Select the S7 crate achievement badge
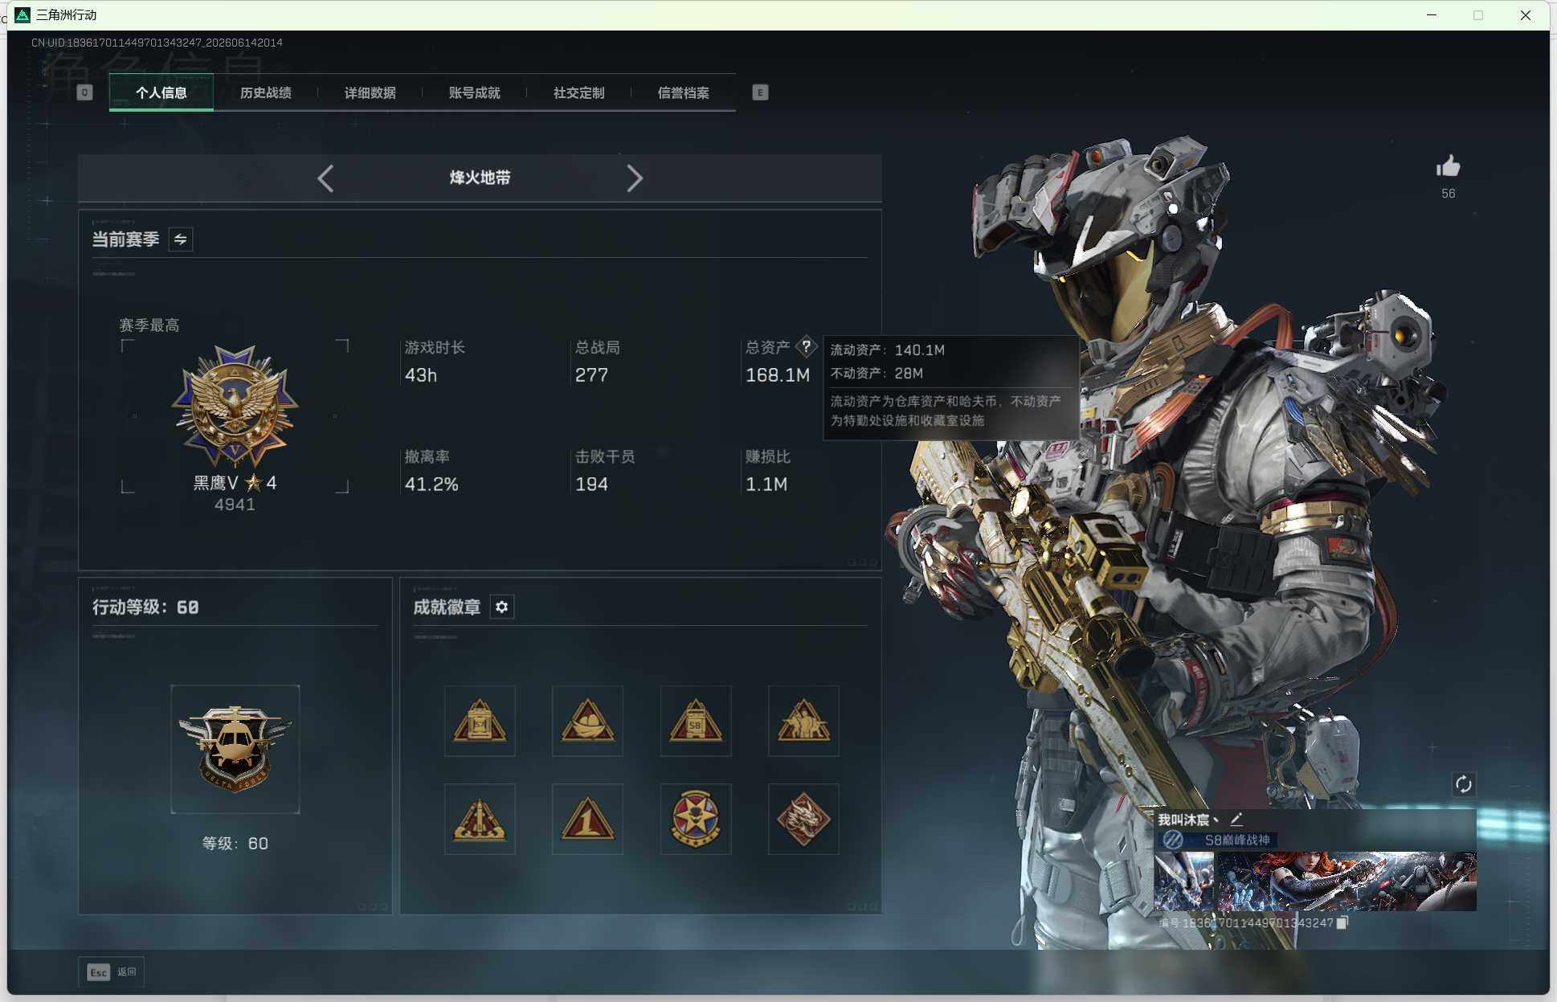The image size is (1557, 1002). pos(480,721)
